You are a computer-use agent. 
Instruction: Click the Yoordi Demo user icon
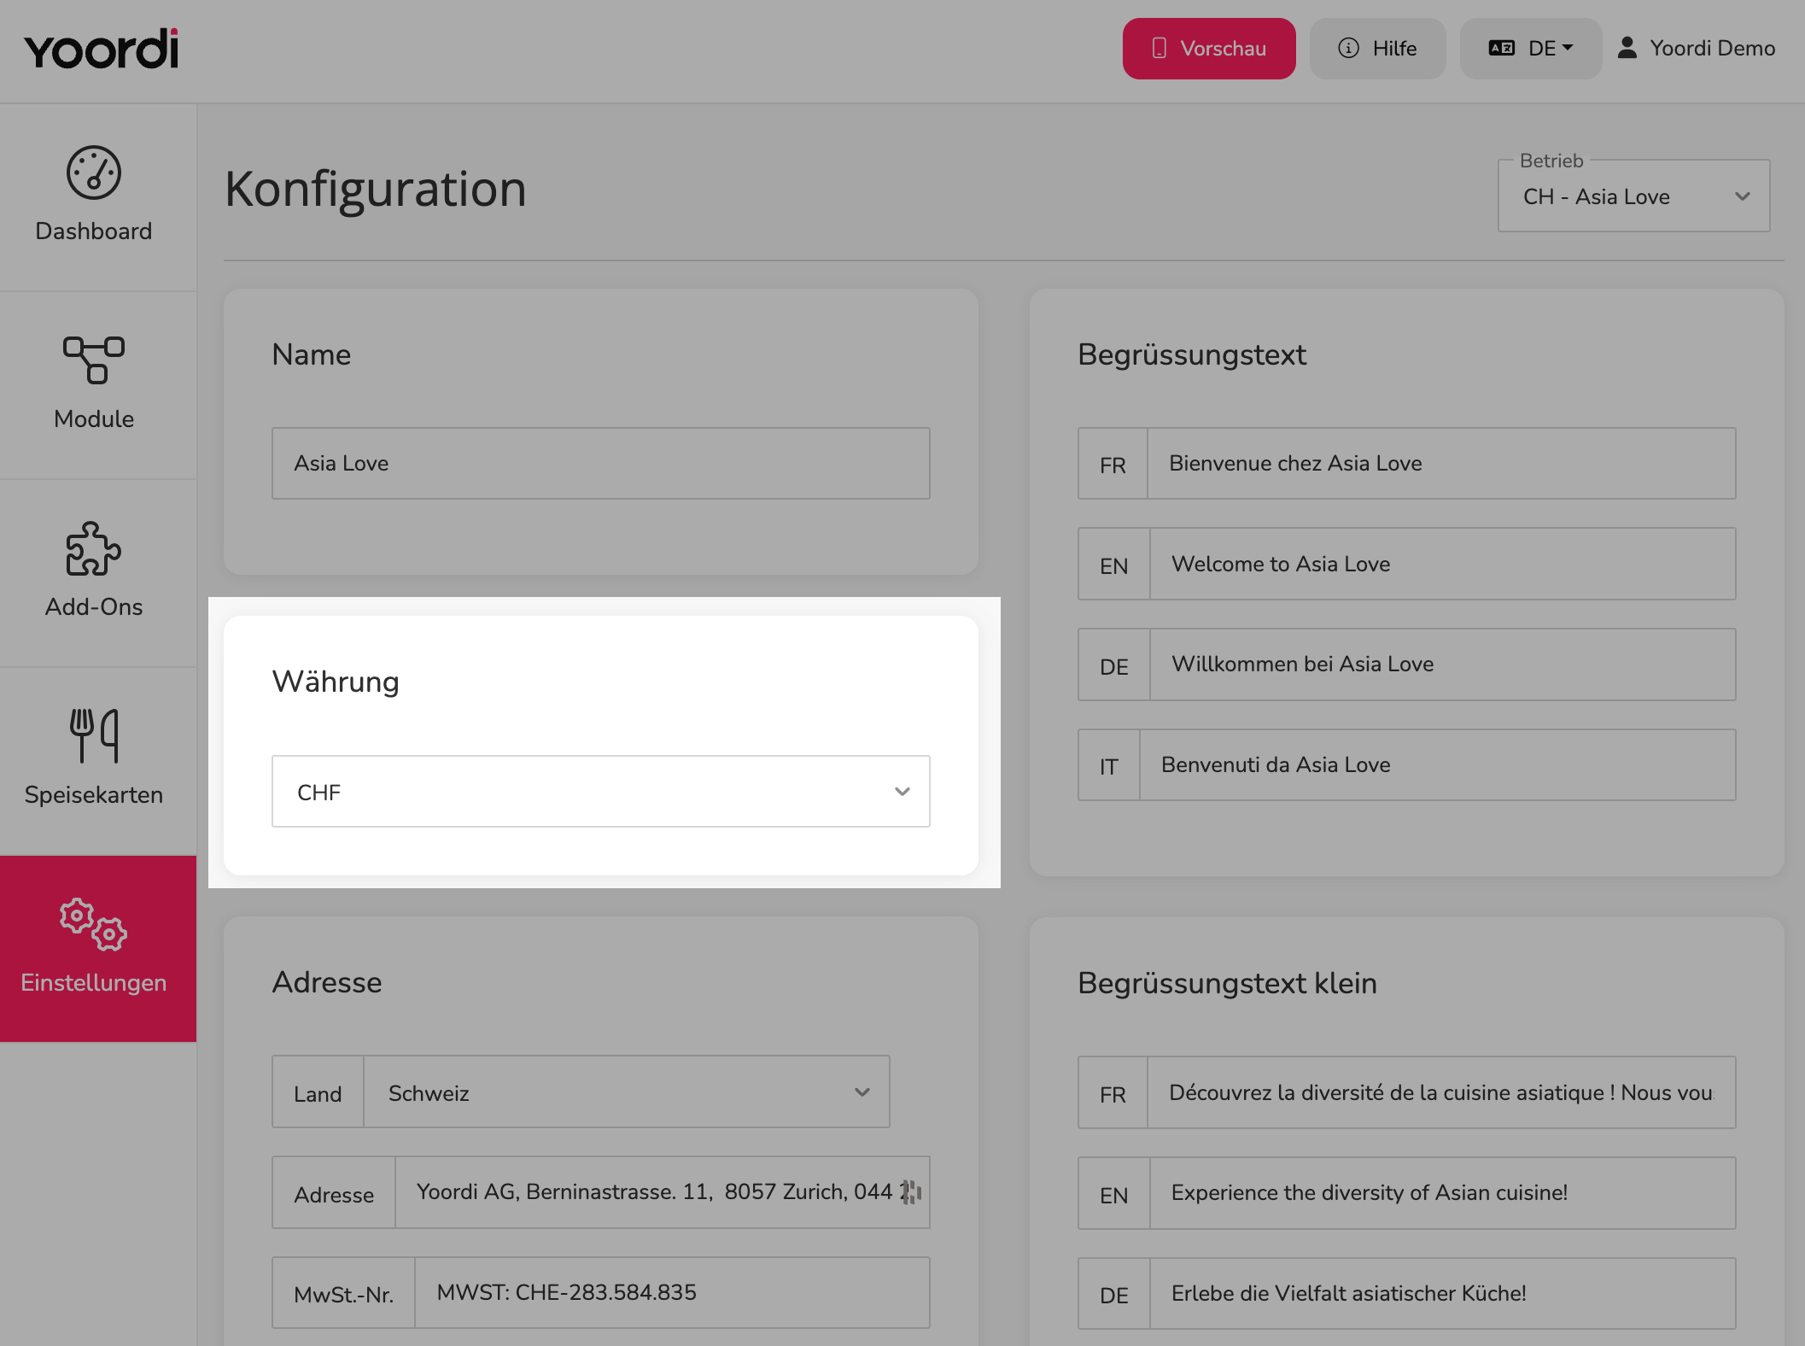1627,48
